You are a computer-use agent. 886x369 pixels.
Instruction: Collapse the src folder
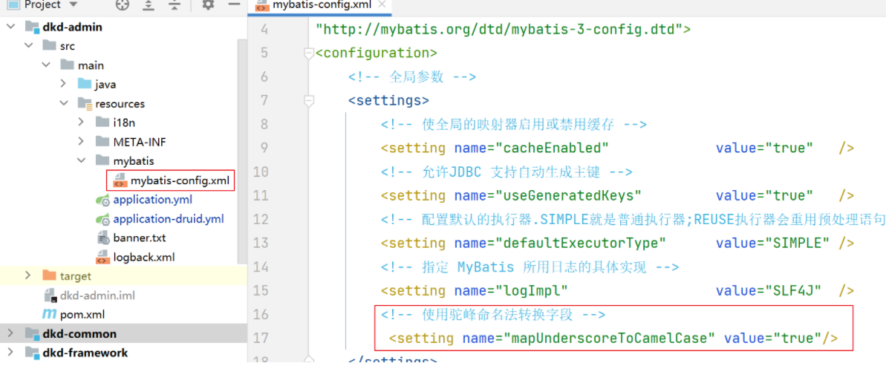click(x=29, y=46)
